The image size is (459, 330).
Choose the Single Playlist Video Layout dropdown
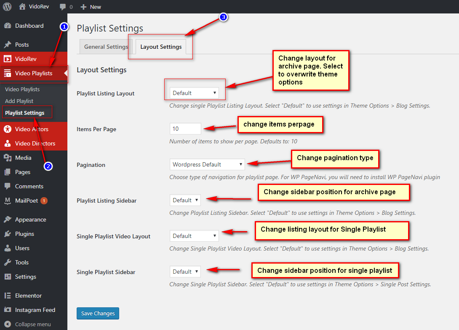coord(194,236)
